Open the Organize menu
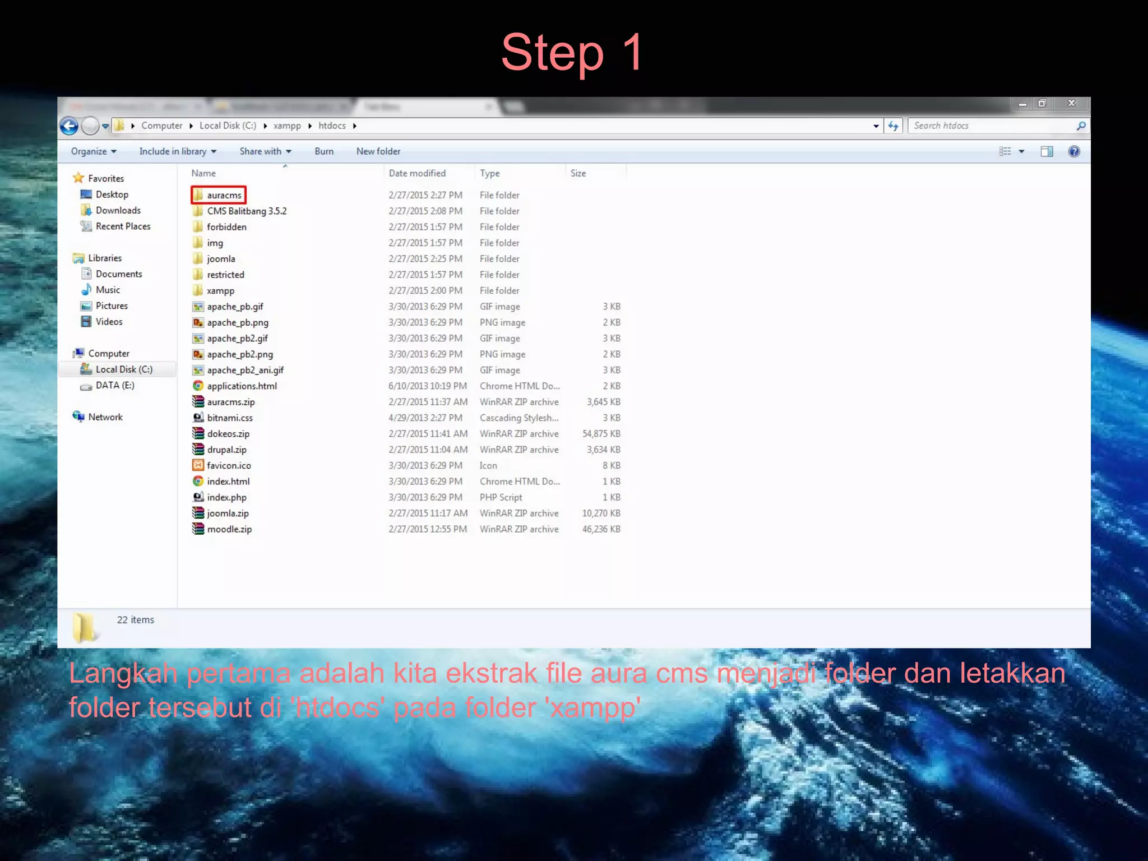The height and width of the screenshot is (861, 1148). (x=94, y=151)
